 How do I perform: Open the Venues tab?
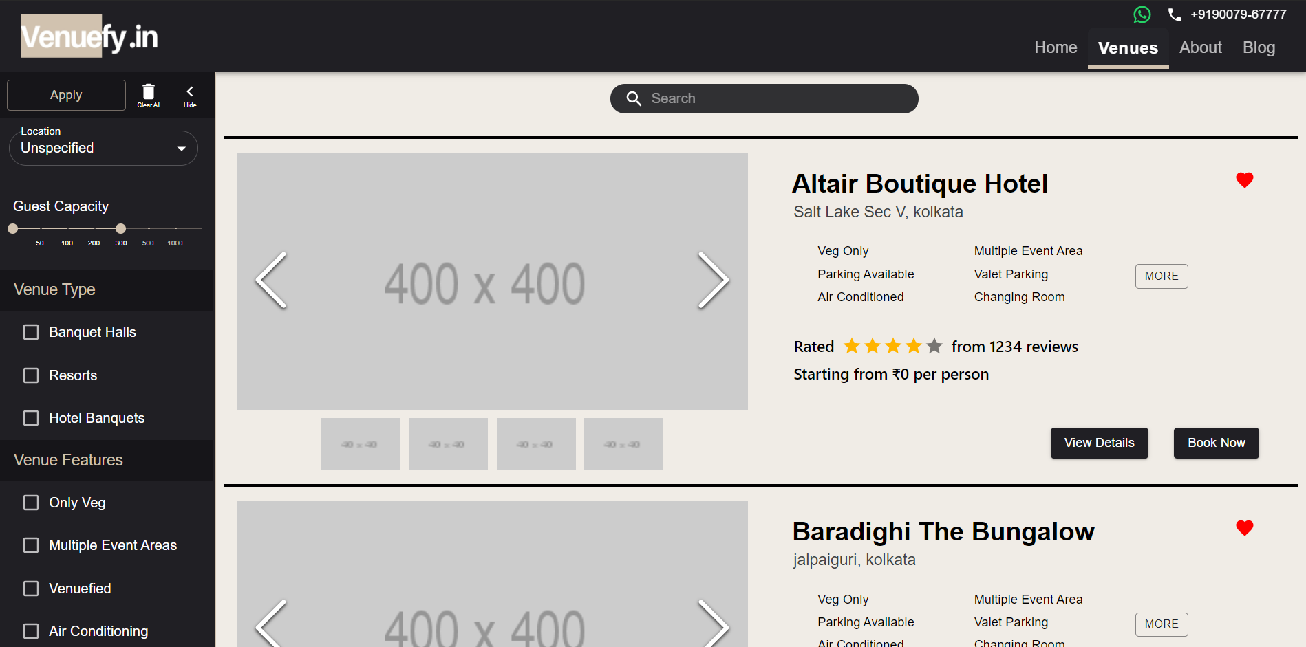(x=1128, y=47)
